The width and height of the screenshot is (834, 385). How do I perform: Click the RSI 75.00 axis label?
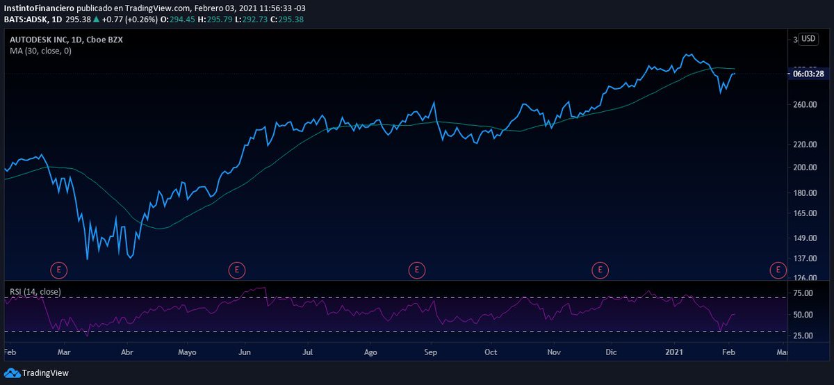pyautogui.click(x=803, y=293)
